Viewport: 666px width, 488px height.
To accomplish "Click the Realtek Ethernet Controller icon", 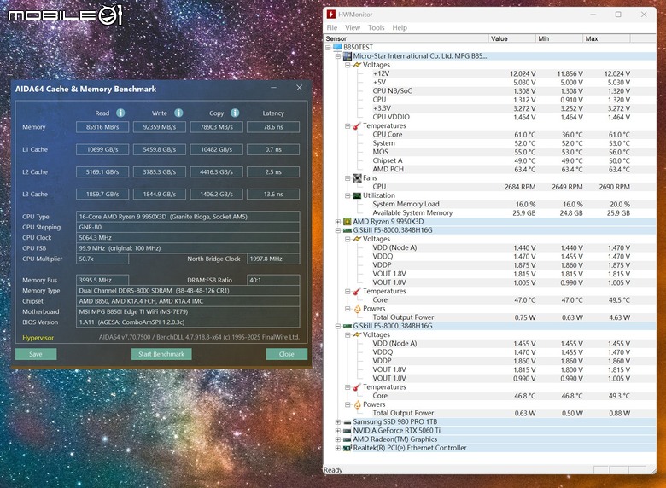I will pyautogui.click(x=348, y=448).
